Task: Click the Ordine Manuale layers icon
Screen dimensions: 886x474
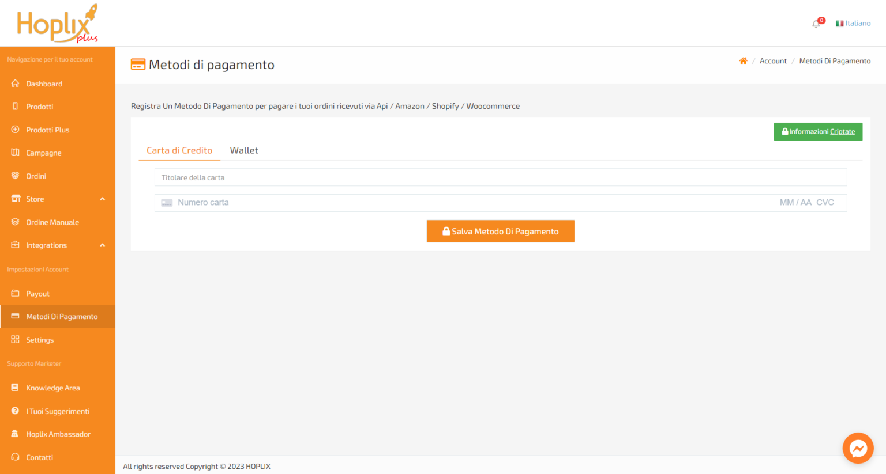Action: pos(16,222)
